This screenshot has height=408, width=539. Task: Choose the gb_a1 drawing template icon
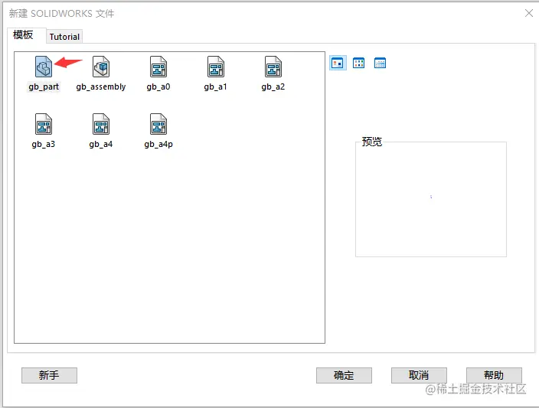tap(216, 67)
